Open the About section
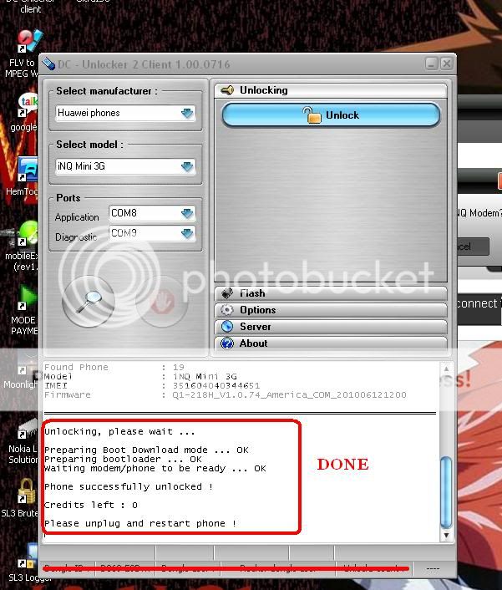502x590 pixels. tap(331, 343)
